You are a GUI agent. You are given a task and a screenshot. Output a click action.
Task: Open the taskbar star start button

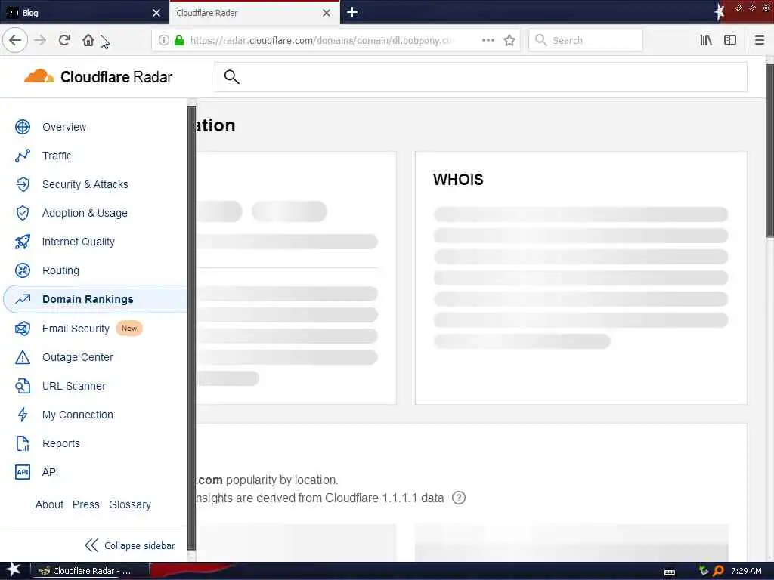[x=14, y=570]
